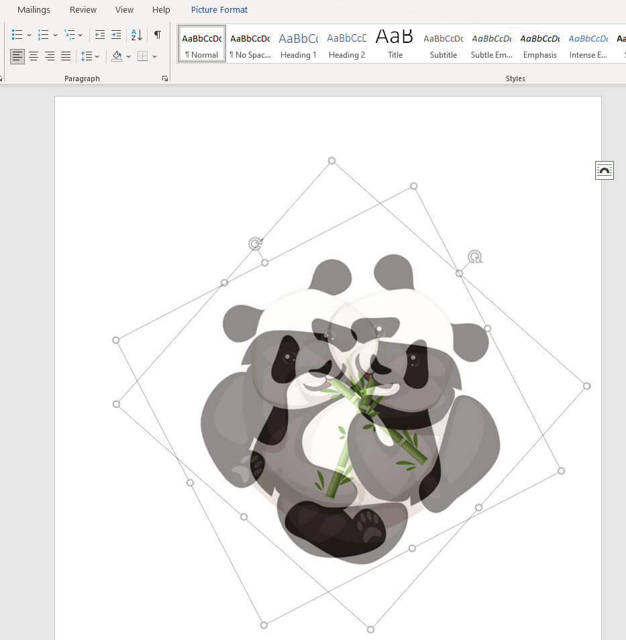626x640 pixels.
Task: Toggle Center paragraph alignment
Action: [x=34, y=56]
